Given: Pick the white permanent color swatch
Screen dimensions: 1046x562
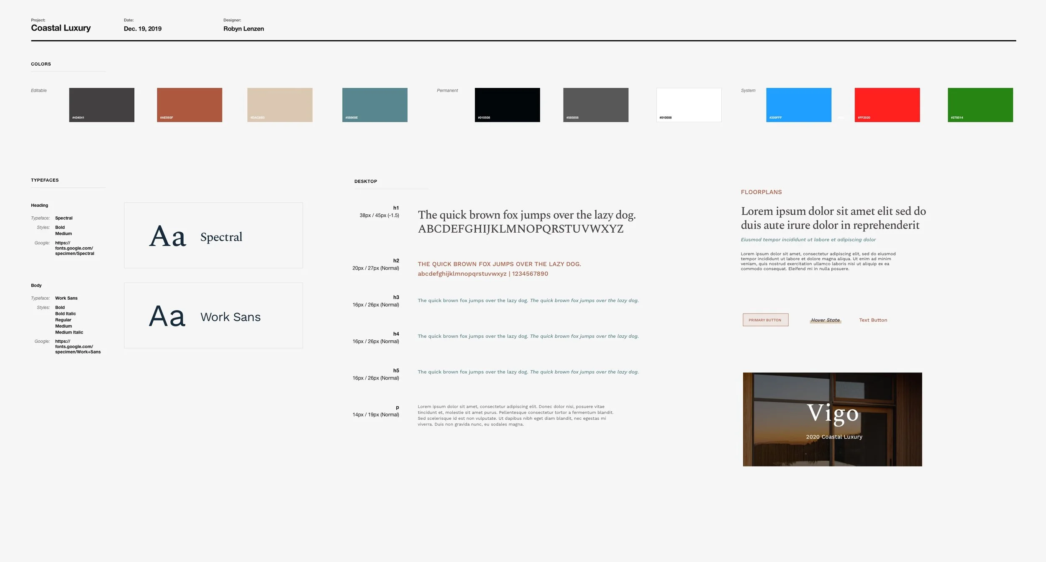Looking at the screenshot, I should (x=689, y=105).
